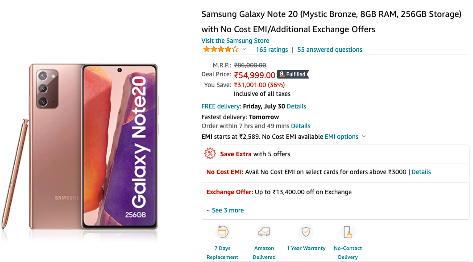The image size is (473, 262).
Task: Click the Amazon Fulfilled badge
Action: 293,75
